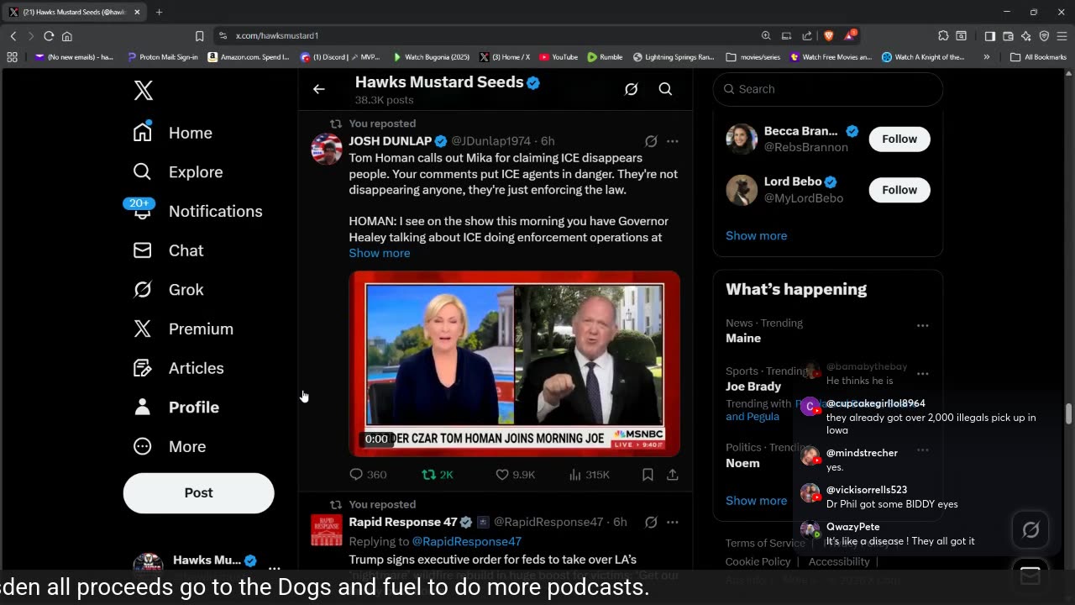This screenshot has height=605, width=1075.
Task: View analytics for the 315K views post
Action: click(x=589, y=475)
